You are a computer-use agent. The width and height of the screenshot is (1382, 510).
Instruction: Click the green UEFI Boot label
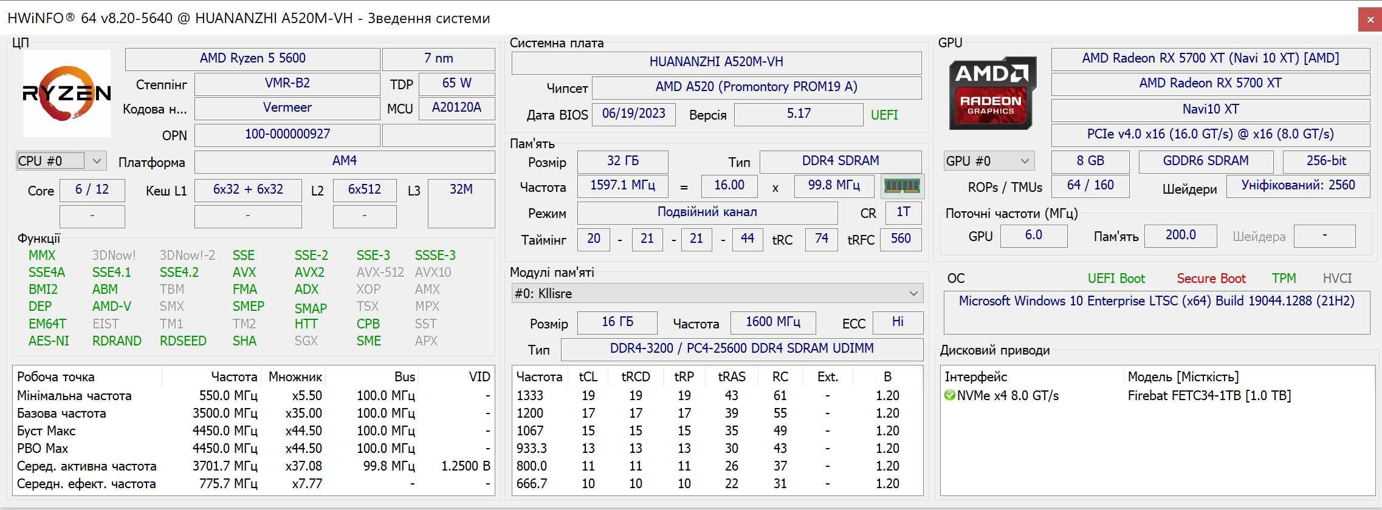[1116, 279]
